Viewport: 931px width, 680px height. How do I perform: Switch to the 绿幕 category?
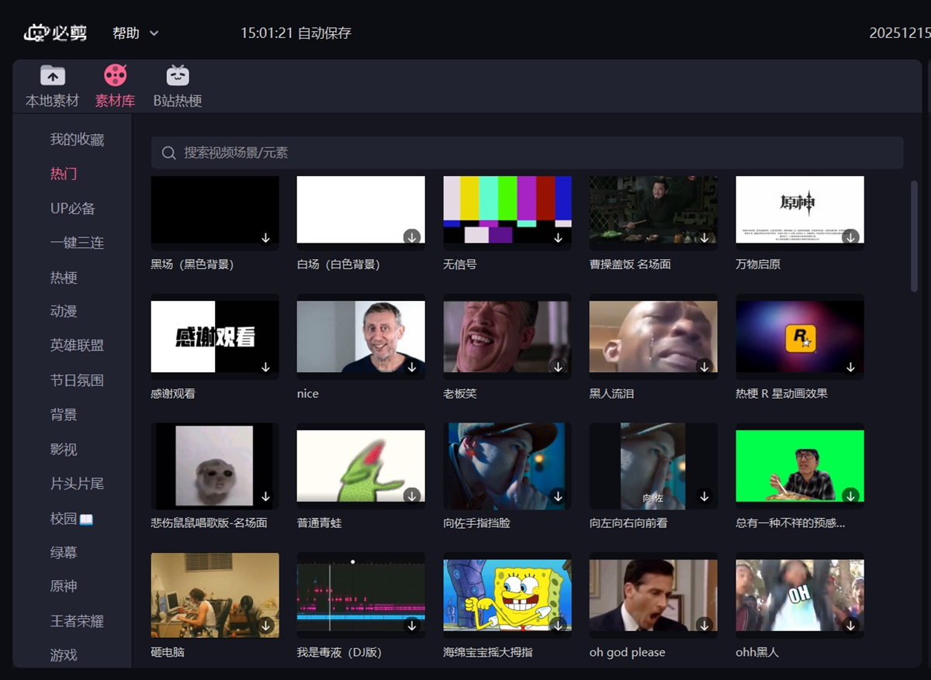[x=64, y=552]
